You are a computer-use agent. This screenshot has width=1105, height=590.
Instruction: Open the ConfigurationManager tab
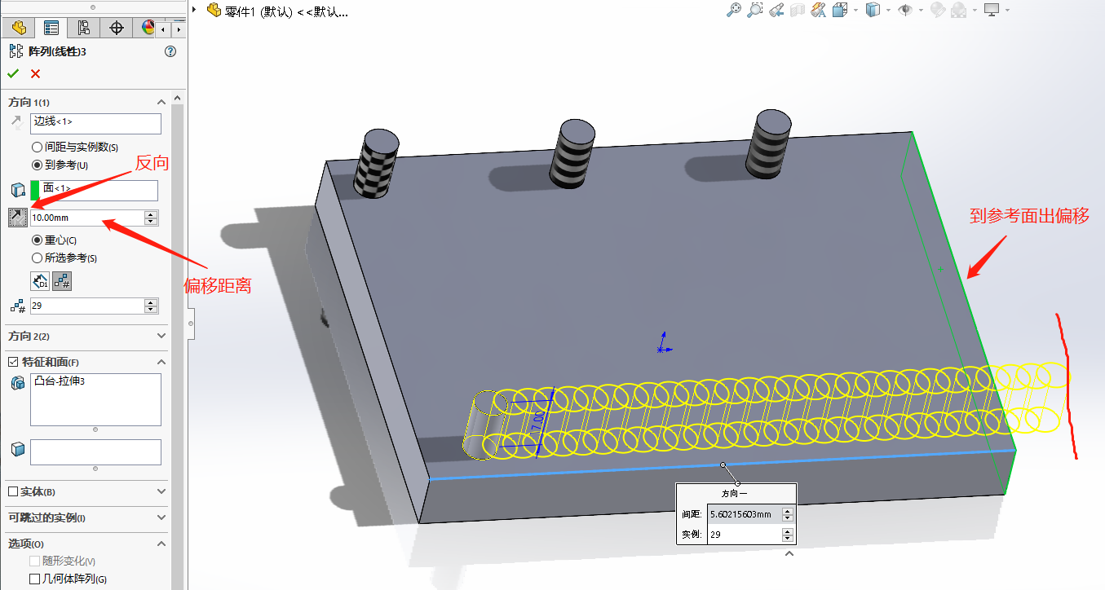pos(84,28)
